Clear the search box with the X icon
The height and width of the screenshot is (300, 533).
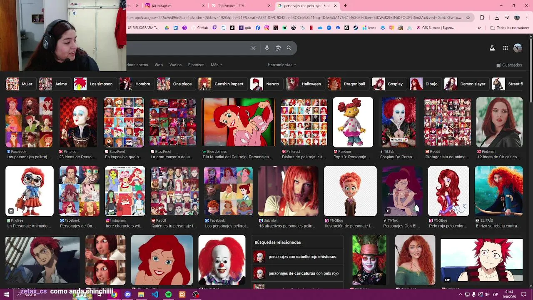(253, 48)
